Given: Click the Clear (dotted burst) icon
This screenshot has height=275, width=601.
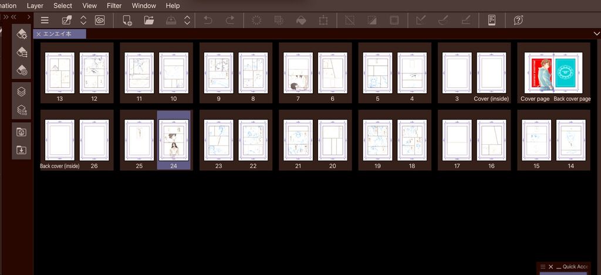Looking at the screenshot, I should coord(256,21).
